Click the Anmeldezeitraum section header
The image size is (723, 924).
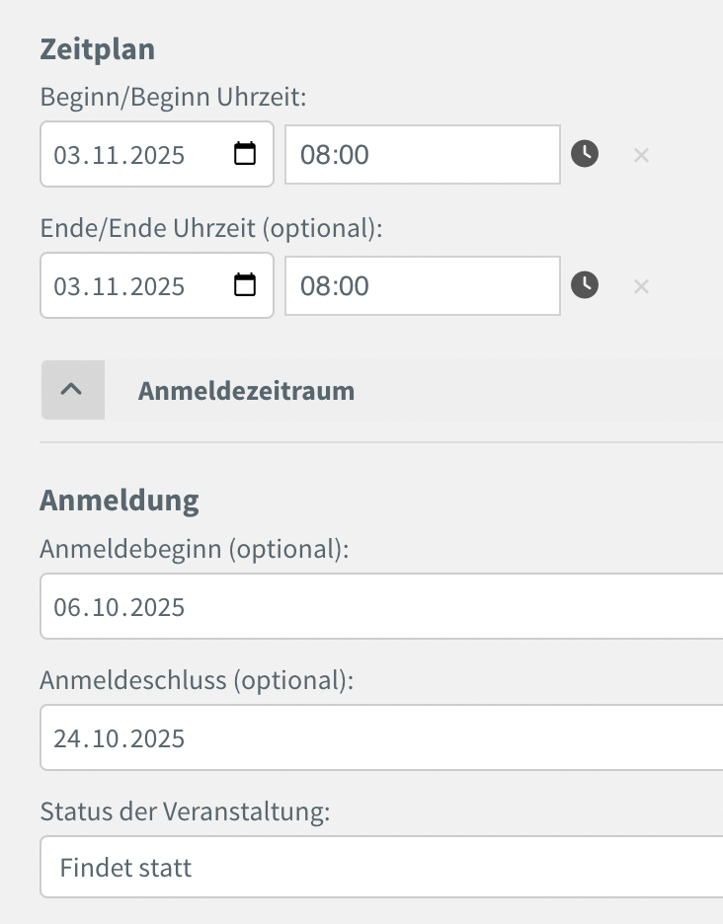(246, 391)
